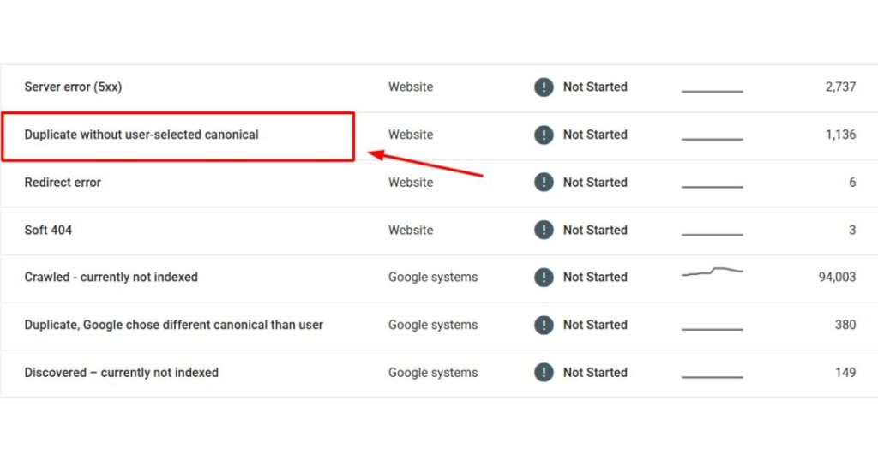Image resolution: width=878 pixels, height=461 pixels.
Task: Open the Crawled - currently not indexed trend sparkline
Action: [713, 272]
